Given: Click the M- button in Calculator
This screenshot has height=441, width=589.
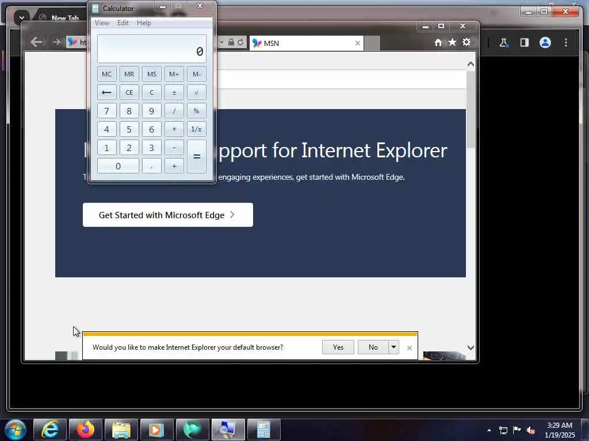Looking at the screenshot, I should click(x=197, y=74).
